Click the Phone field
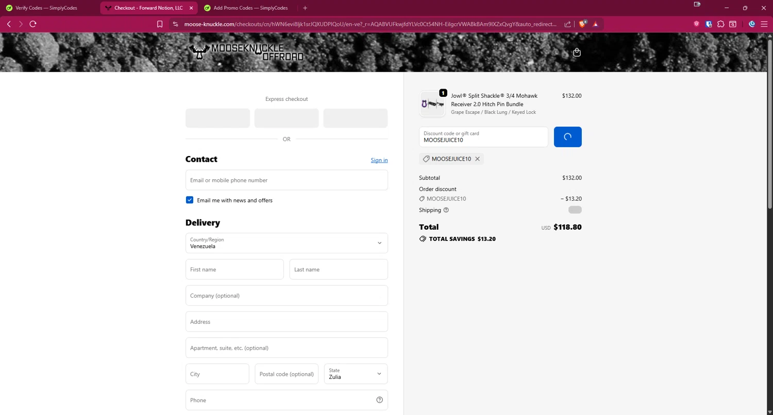Image resolution: width=773 pixels, height=415 pixels. [x=287, y=400]
